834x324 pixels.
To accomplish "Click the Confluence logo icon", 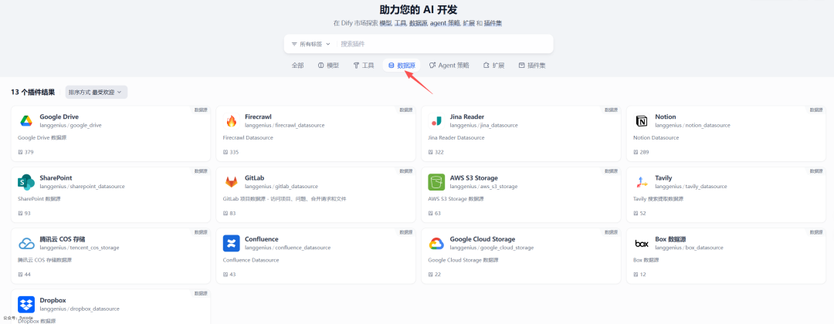I will point(232,243).
